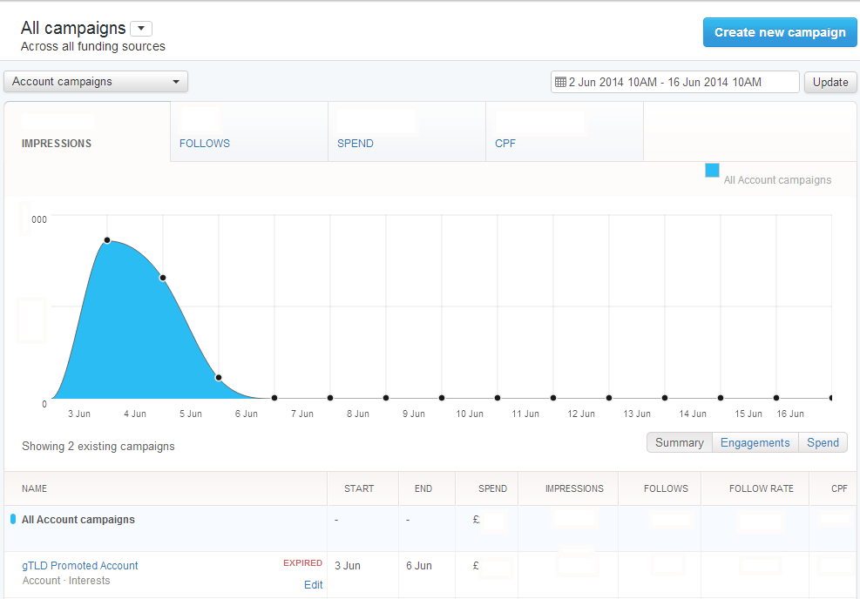The height and width of the screenshot is (599, 860).
Task: Select the IMPRESSIONS metric tab
Action: pos(87,131)
